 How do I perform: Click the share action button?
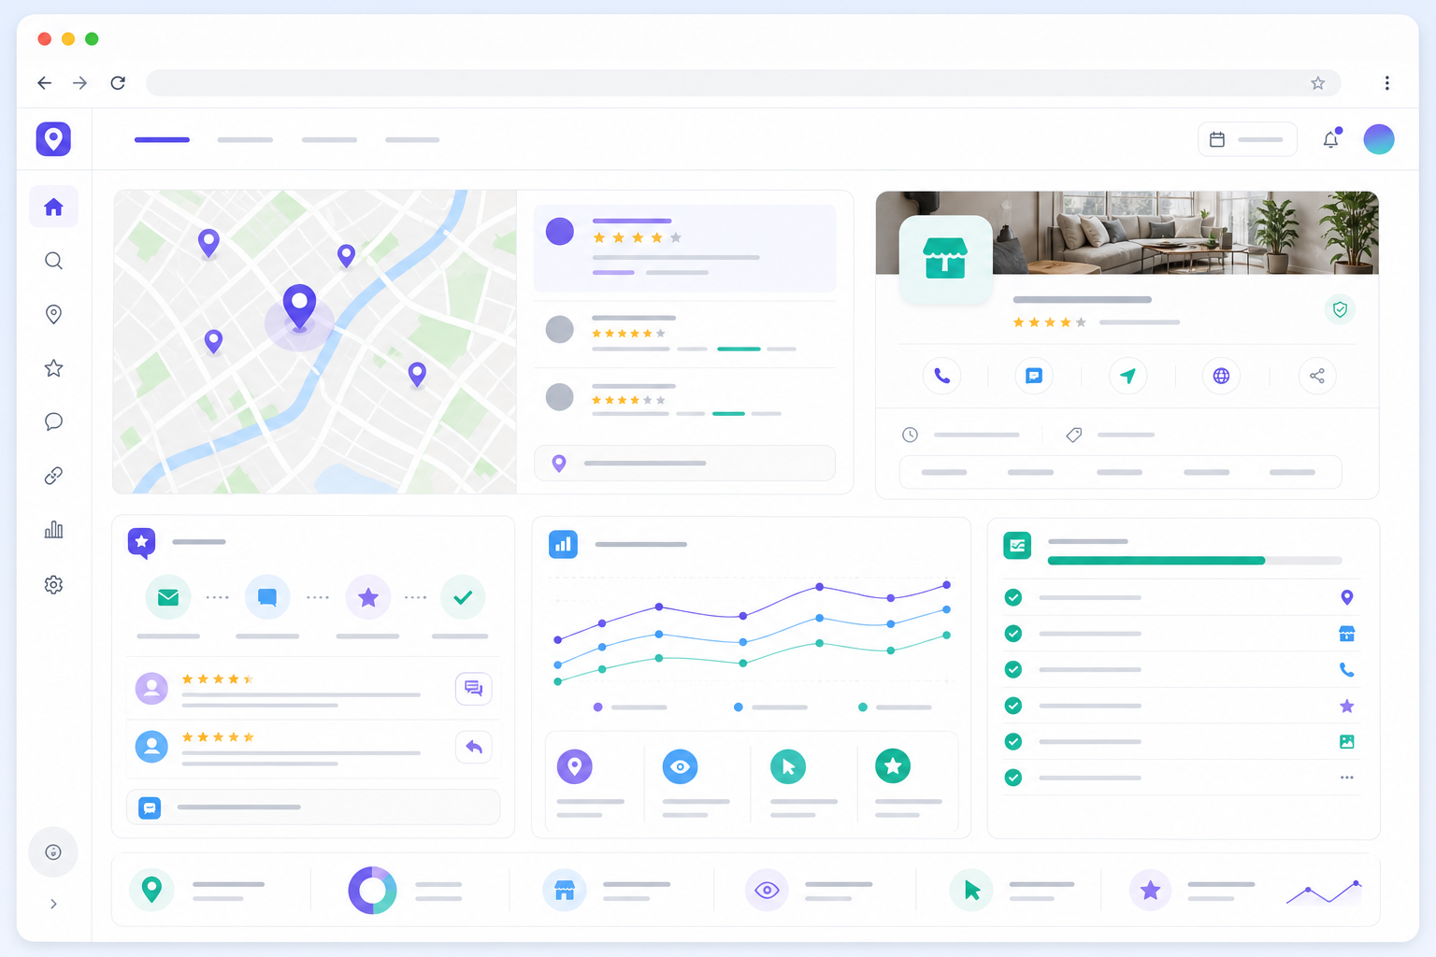coord(1317,376)
